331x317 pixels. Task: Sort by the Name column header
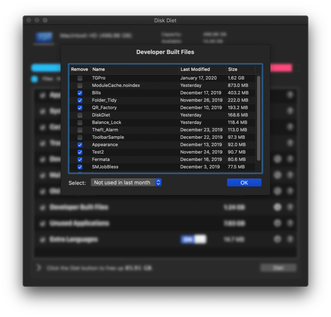[x=135, y=69]
